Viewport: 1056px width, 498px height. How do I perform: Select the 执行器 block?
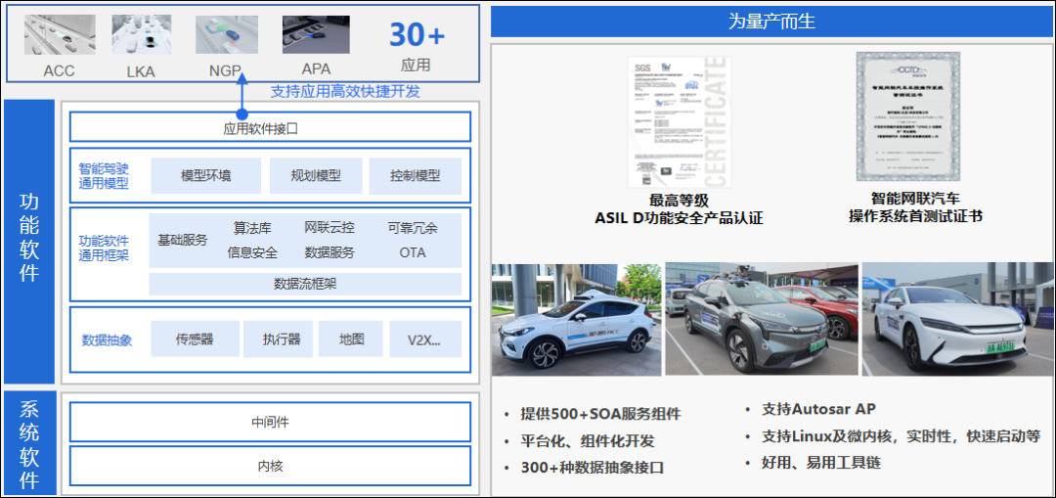point(281,340)
